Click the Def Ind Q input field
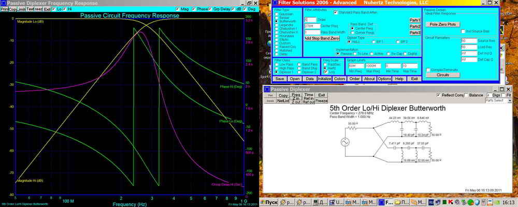This screenshot has height=207, width=518. pos(469,53)
